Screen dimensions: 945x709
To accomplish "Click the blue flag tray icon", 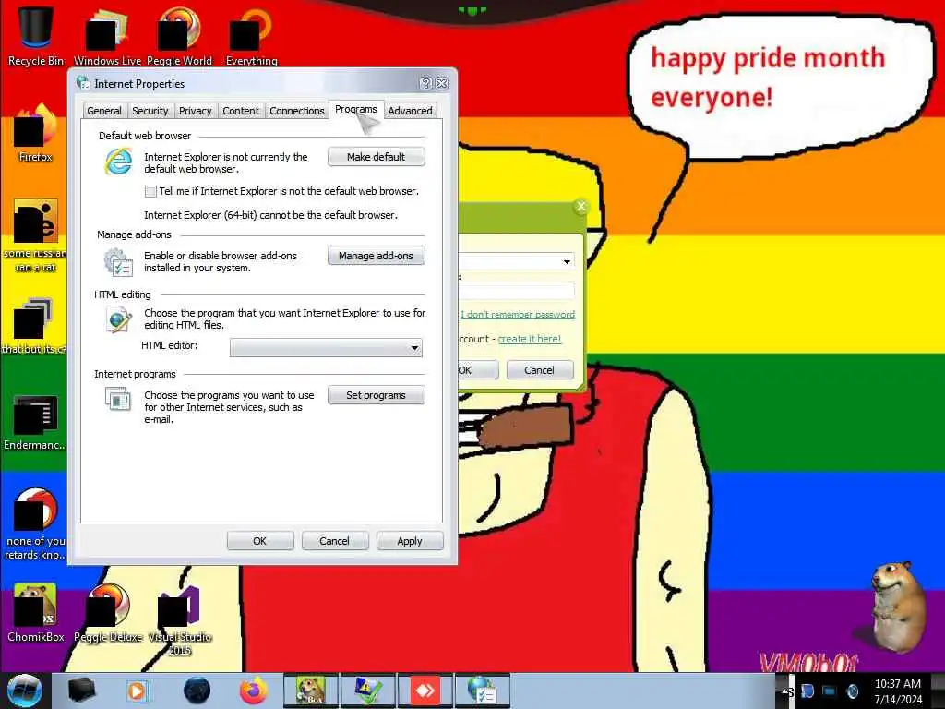I will point(807,691).
